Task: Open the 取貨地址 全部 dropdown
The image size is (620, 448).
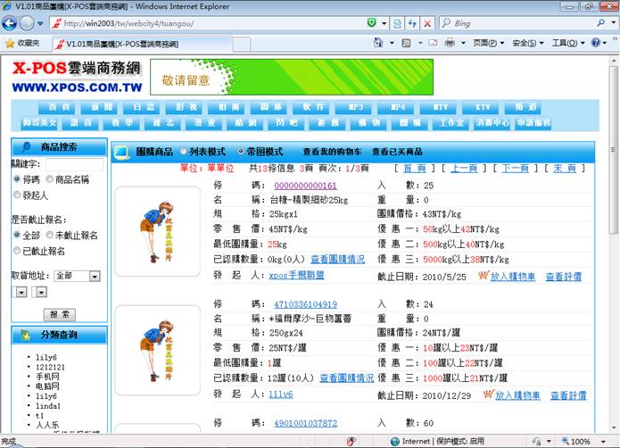Action: [x=94, y=277]
